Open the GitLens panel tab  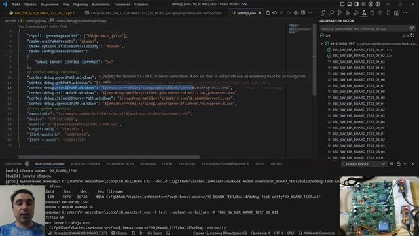[x=276, y=163]
